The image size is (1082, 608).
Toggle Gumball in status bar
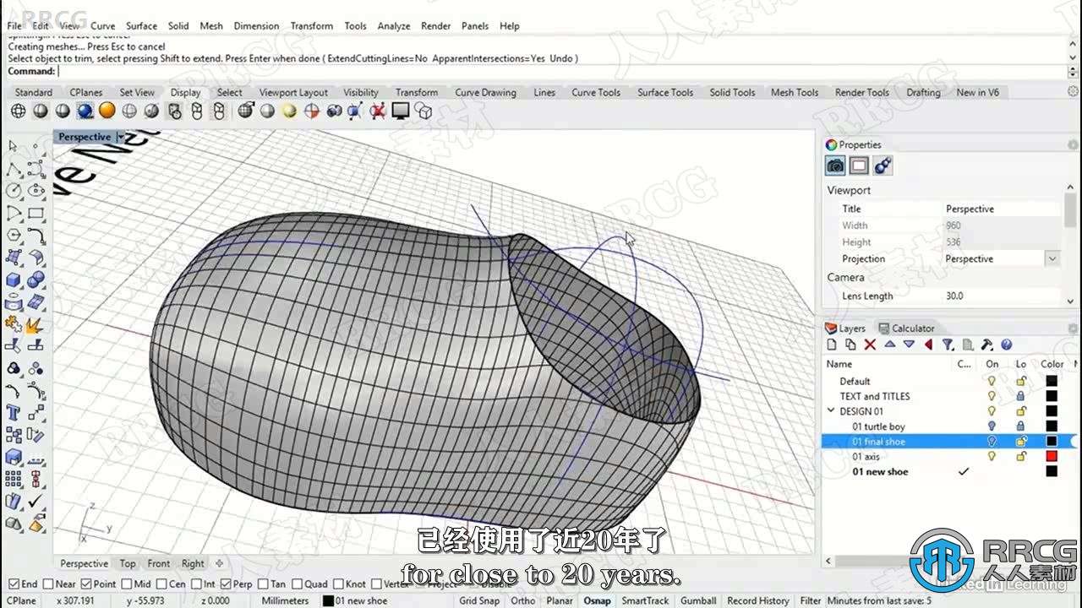pyautogui.click(x=698, y=600)
